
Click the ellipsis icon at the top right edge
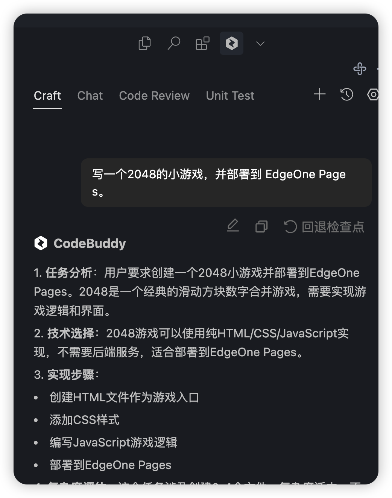point(378,70)
